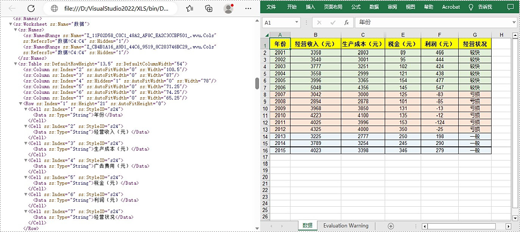Click the A1 Name Box field
520x232 pixels.
pyautogui.click(x=278, y=23)
